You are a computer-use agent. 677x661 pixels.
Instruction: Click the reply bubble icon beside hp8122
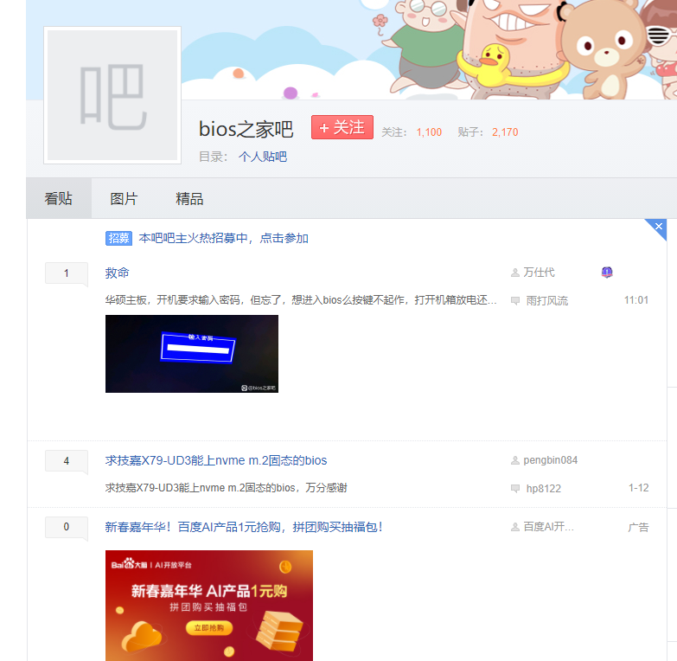point(515,489)
